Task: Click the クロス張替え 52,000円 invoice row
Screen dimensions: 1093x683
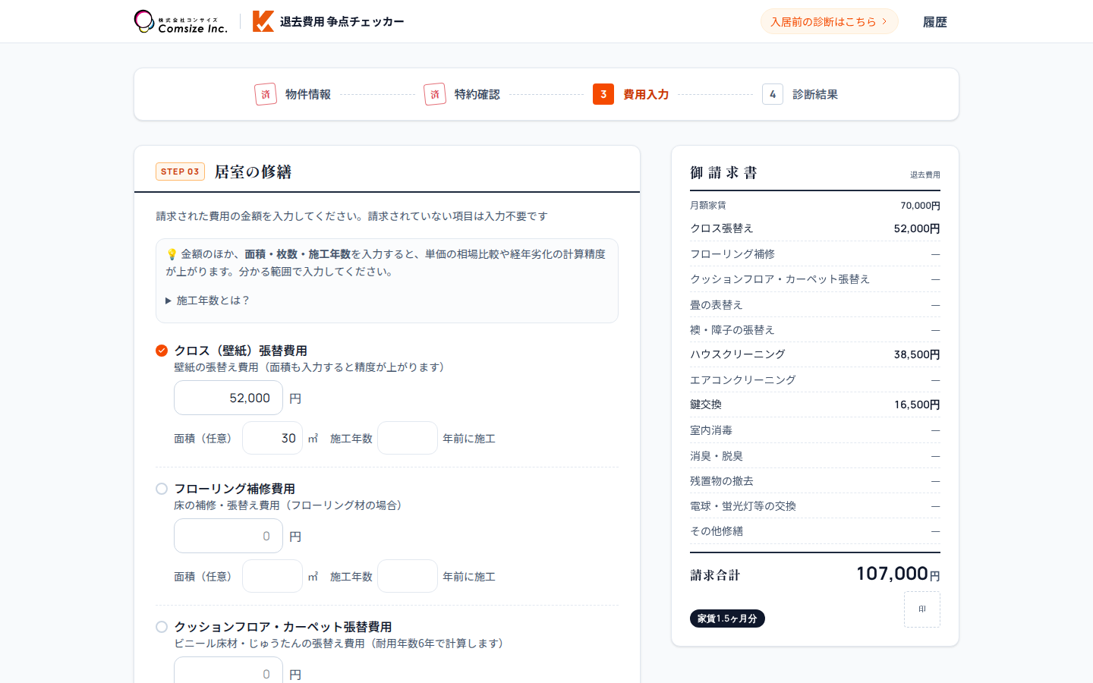Action: point(815,228)
